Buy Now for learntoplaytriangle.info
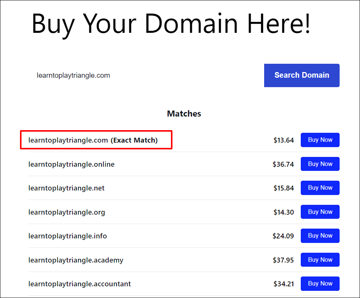The height and width of the screenshot is (298, 360). (x=320, y=235)
